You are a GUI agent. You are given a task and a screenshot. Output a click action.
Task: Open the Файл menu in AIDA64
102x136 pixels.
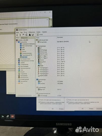[18, 32]
